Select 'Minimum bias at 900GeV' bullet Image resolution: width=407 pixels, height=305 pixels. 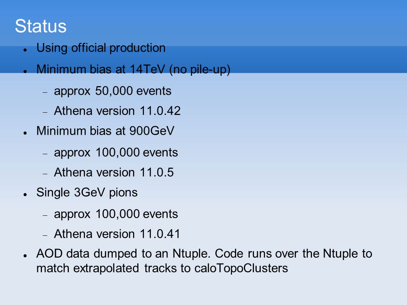(105, 131)
